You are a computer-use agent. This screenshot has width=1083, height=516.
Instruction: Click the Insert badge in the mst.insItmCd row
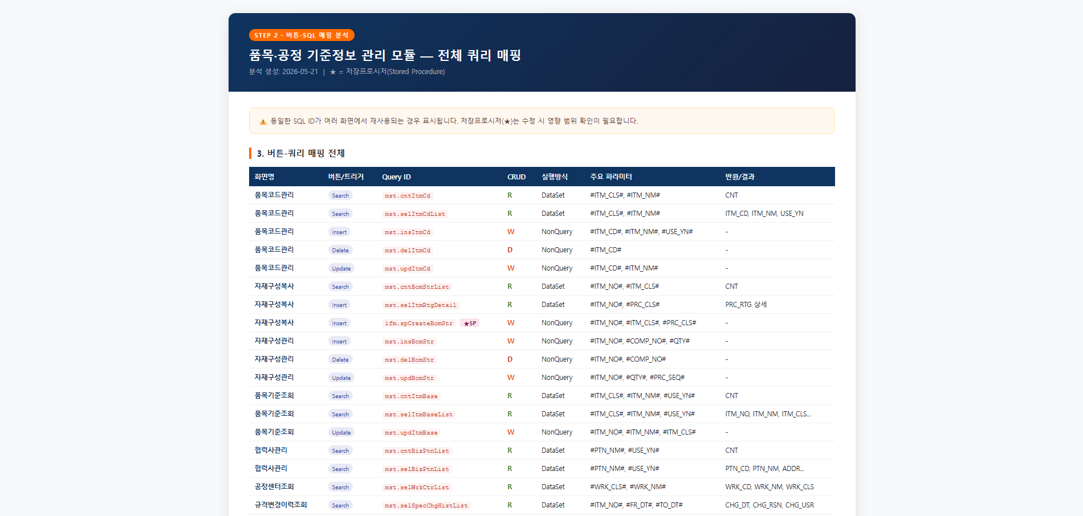pos(339,232)
